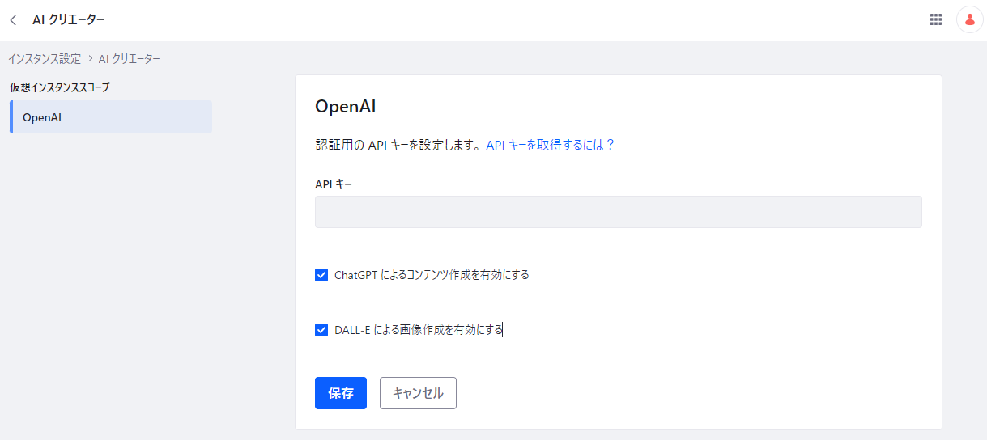
Task: Click the AI クリエーター breadcrumb text
Action: (130, 59)
